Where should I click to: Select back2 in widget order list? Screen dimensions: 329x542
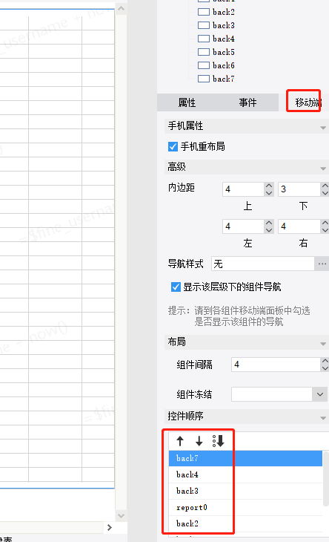click(245, 523)
